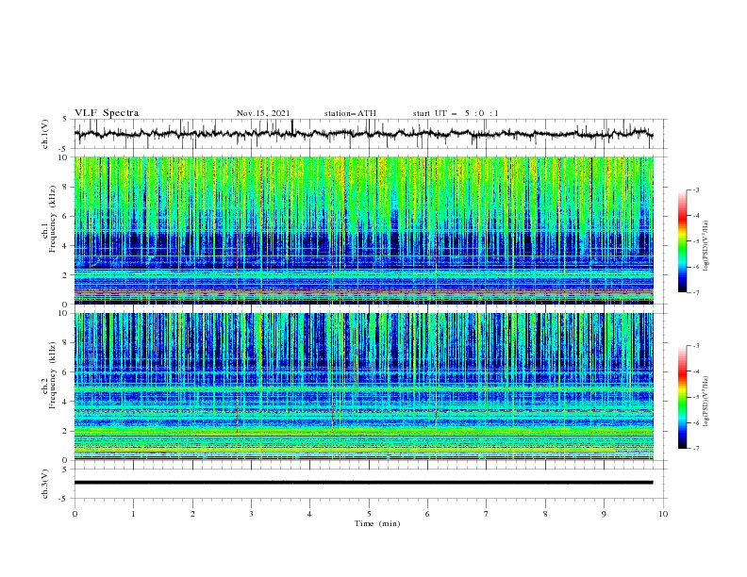Click the "ch.3(V)" vertical axis label

45,484
